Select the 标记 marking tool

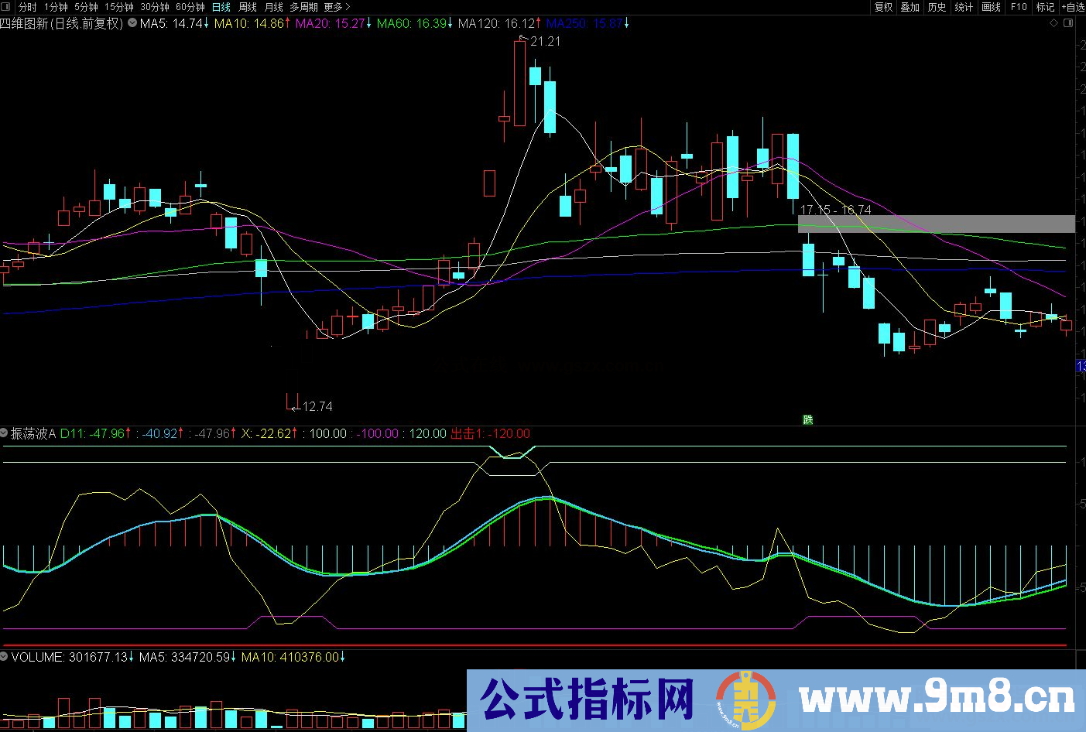pos(1044,7)
